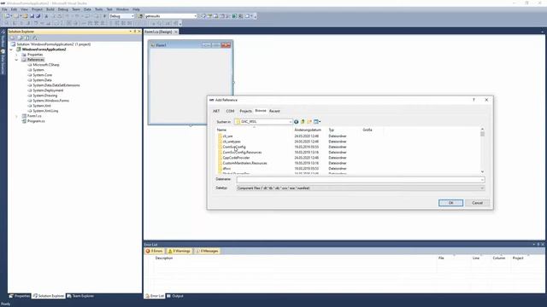Click the up one level folder icon
This screenshot has width=547, height=307.
point(303,122)
